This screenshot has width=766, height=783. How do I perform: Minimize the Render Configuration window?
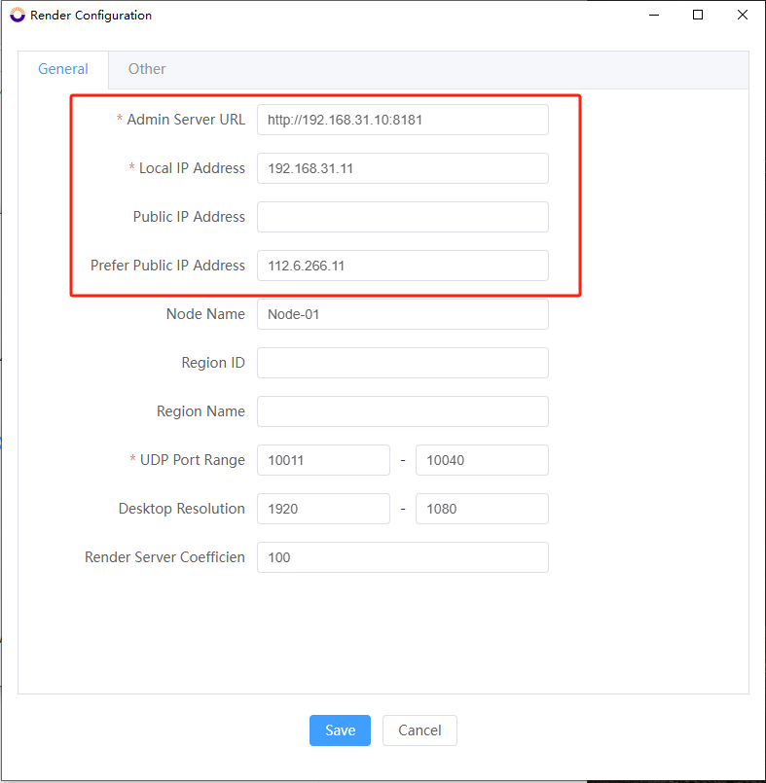pyautogui.click(x=653, y=16)
